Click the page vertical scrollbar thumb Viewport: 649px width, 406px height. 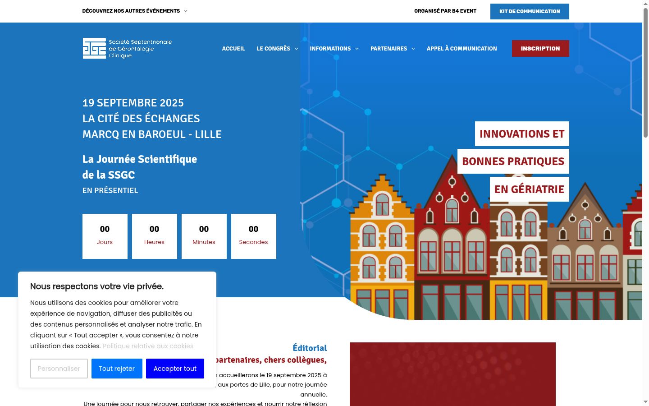tap(645, 72)
